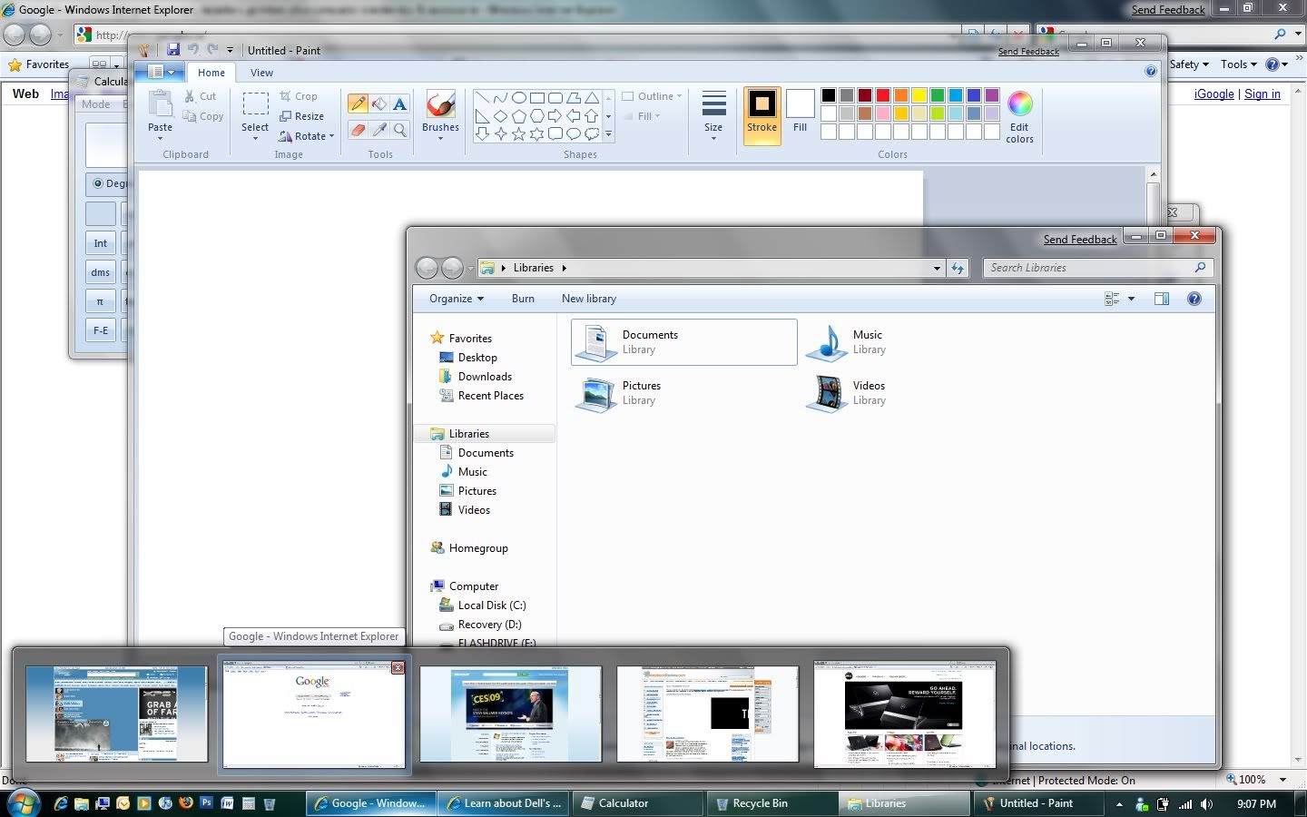This screenshot has height=817, width=1307.
Task: Open Tools menu in Internet Explorer
Action: pos(1239,64)
